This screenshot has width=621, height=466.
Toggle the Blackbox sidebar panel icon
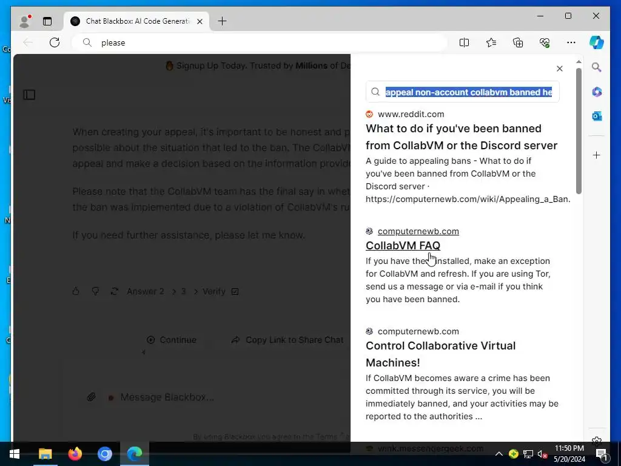pyautogui.click(x=29, y=95)
